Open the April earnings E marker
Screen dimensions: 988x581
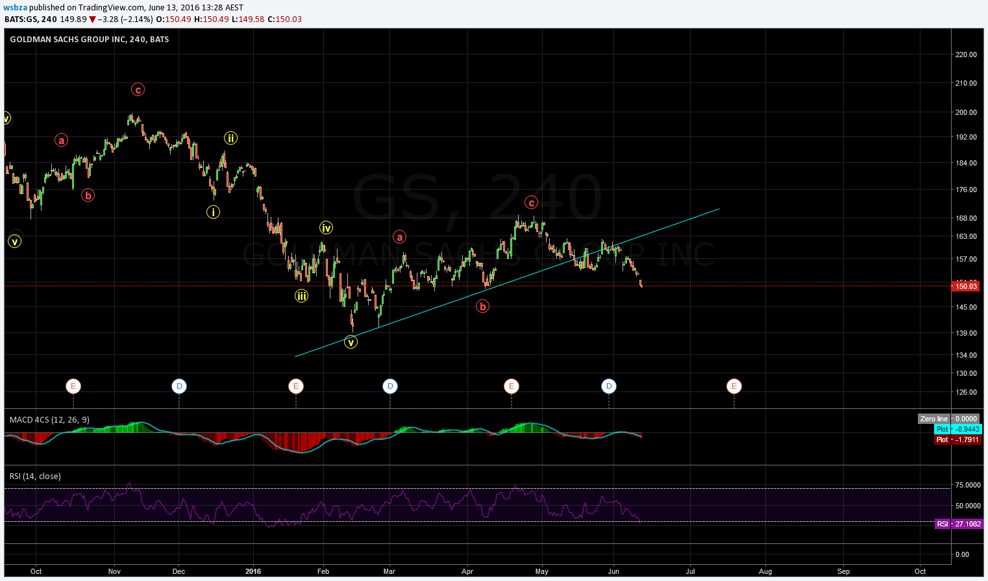tap(511, 386)
